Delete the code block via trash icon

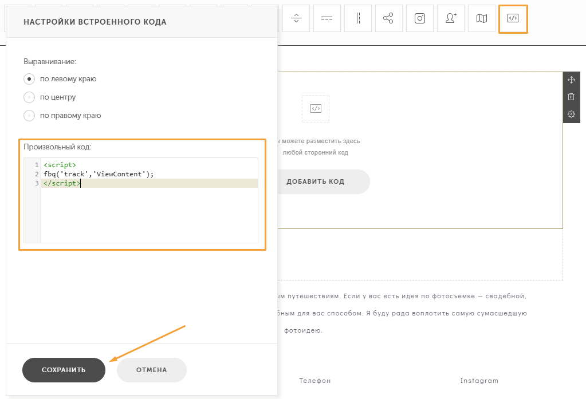[572, 97]
